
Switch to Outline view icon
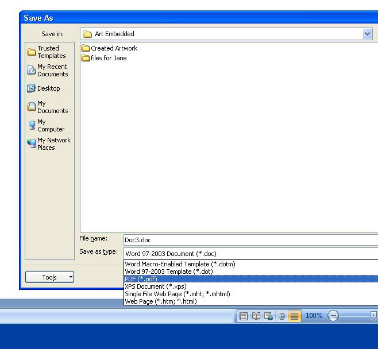[x=281, y=316]
